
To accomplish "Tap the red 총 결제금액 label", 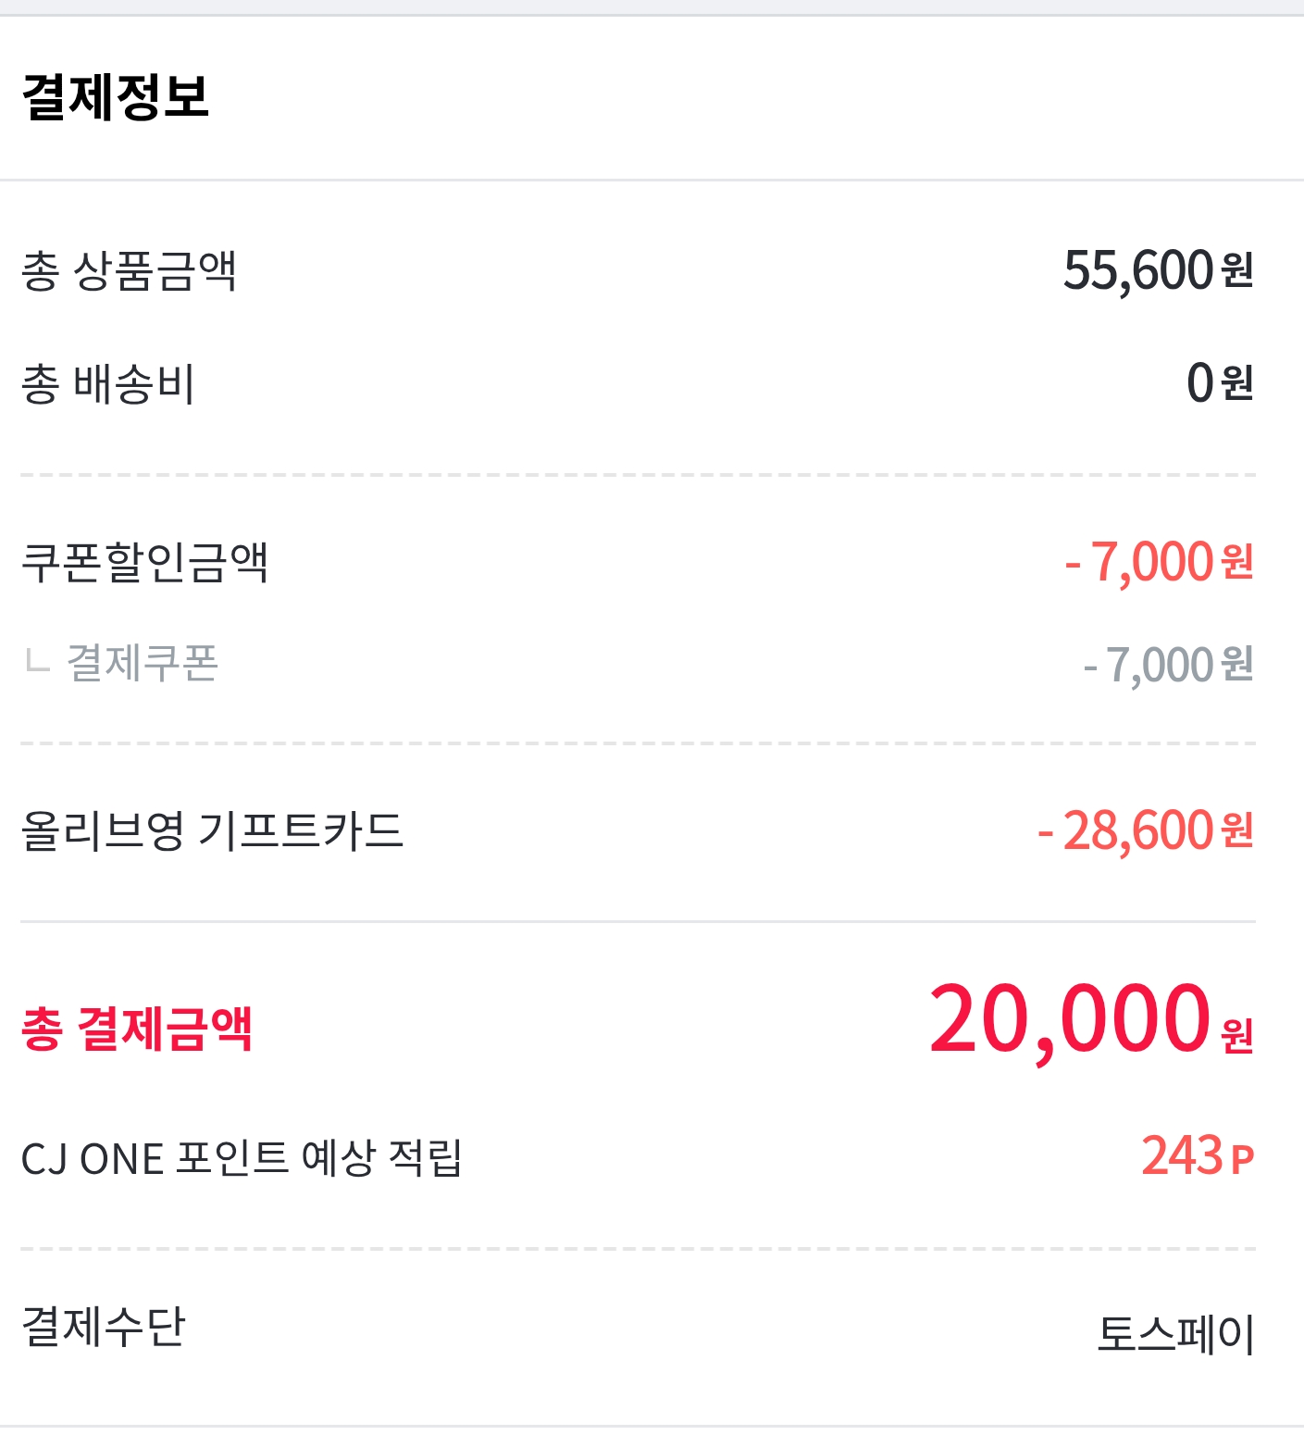I will tap(137, 1029).
